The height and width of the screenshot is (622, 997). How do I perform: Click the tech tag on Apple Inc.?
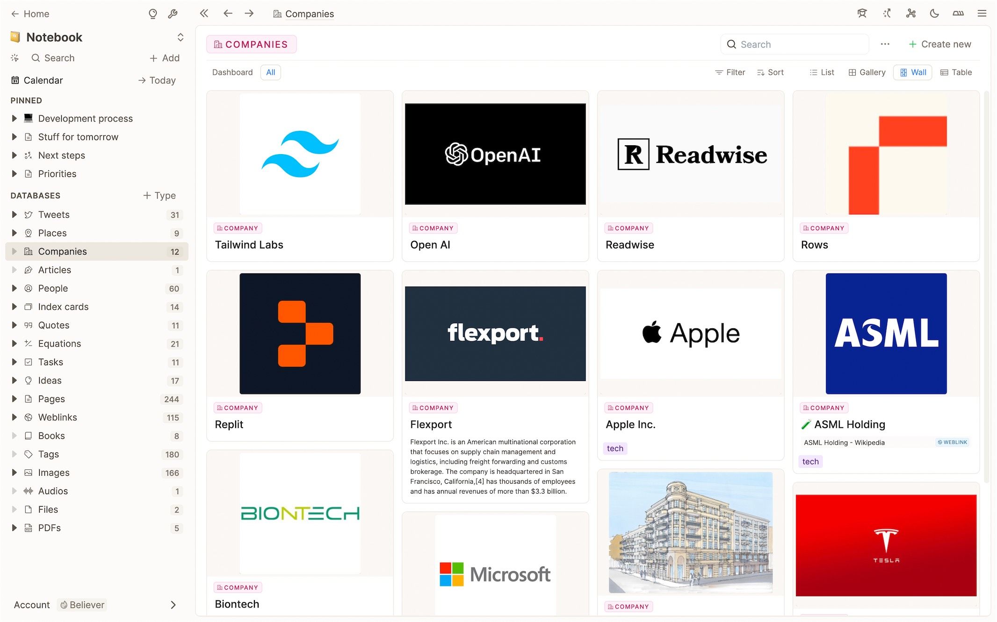click(x=614, y=448)
